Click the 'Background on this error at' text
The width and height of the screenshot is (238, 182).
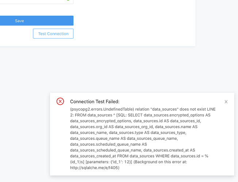[x=160, y=162]
